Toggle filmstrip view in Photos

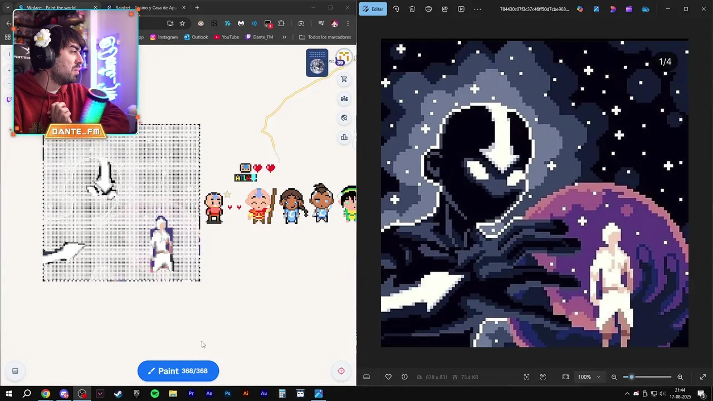click(x=367, y=377)
